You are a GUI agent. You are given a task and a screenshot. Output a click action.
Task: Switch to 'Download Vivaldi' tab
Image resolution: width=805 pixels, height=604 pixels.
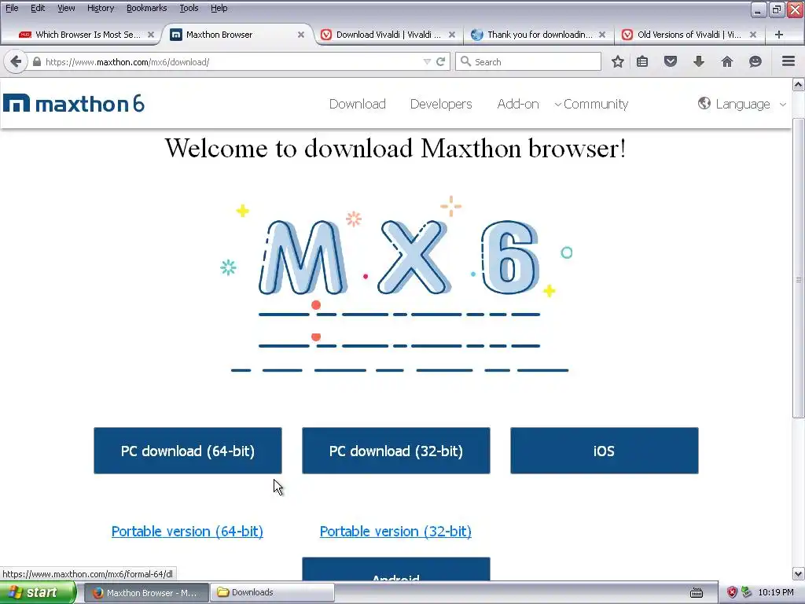(388, 35)
